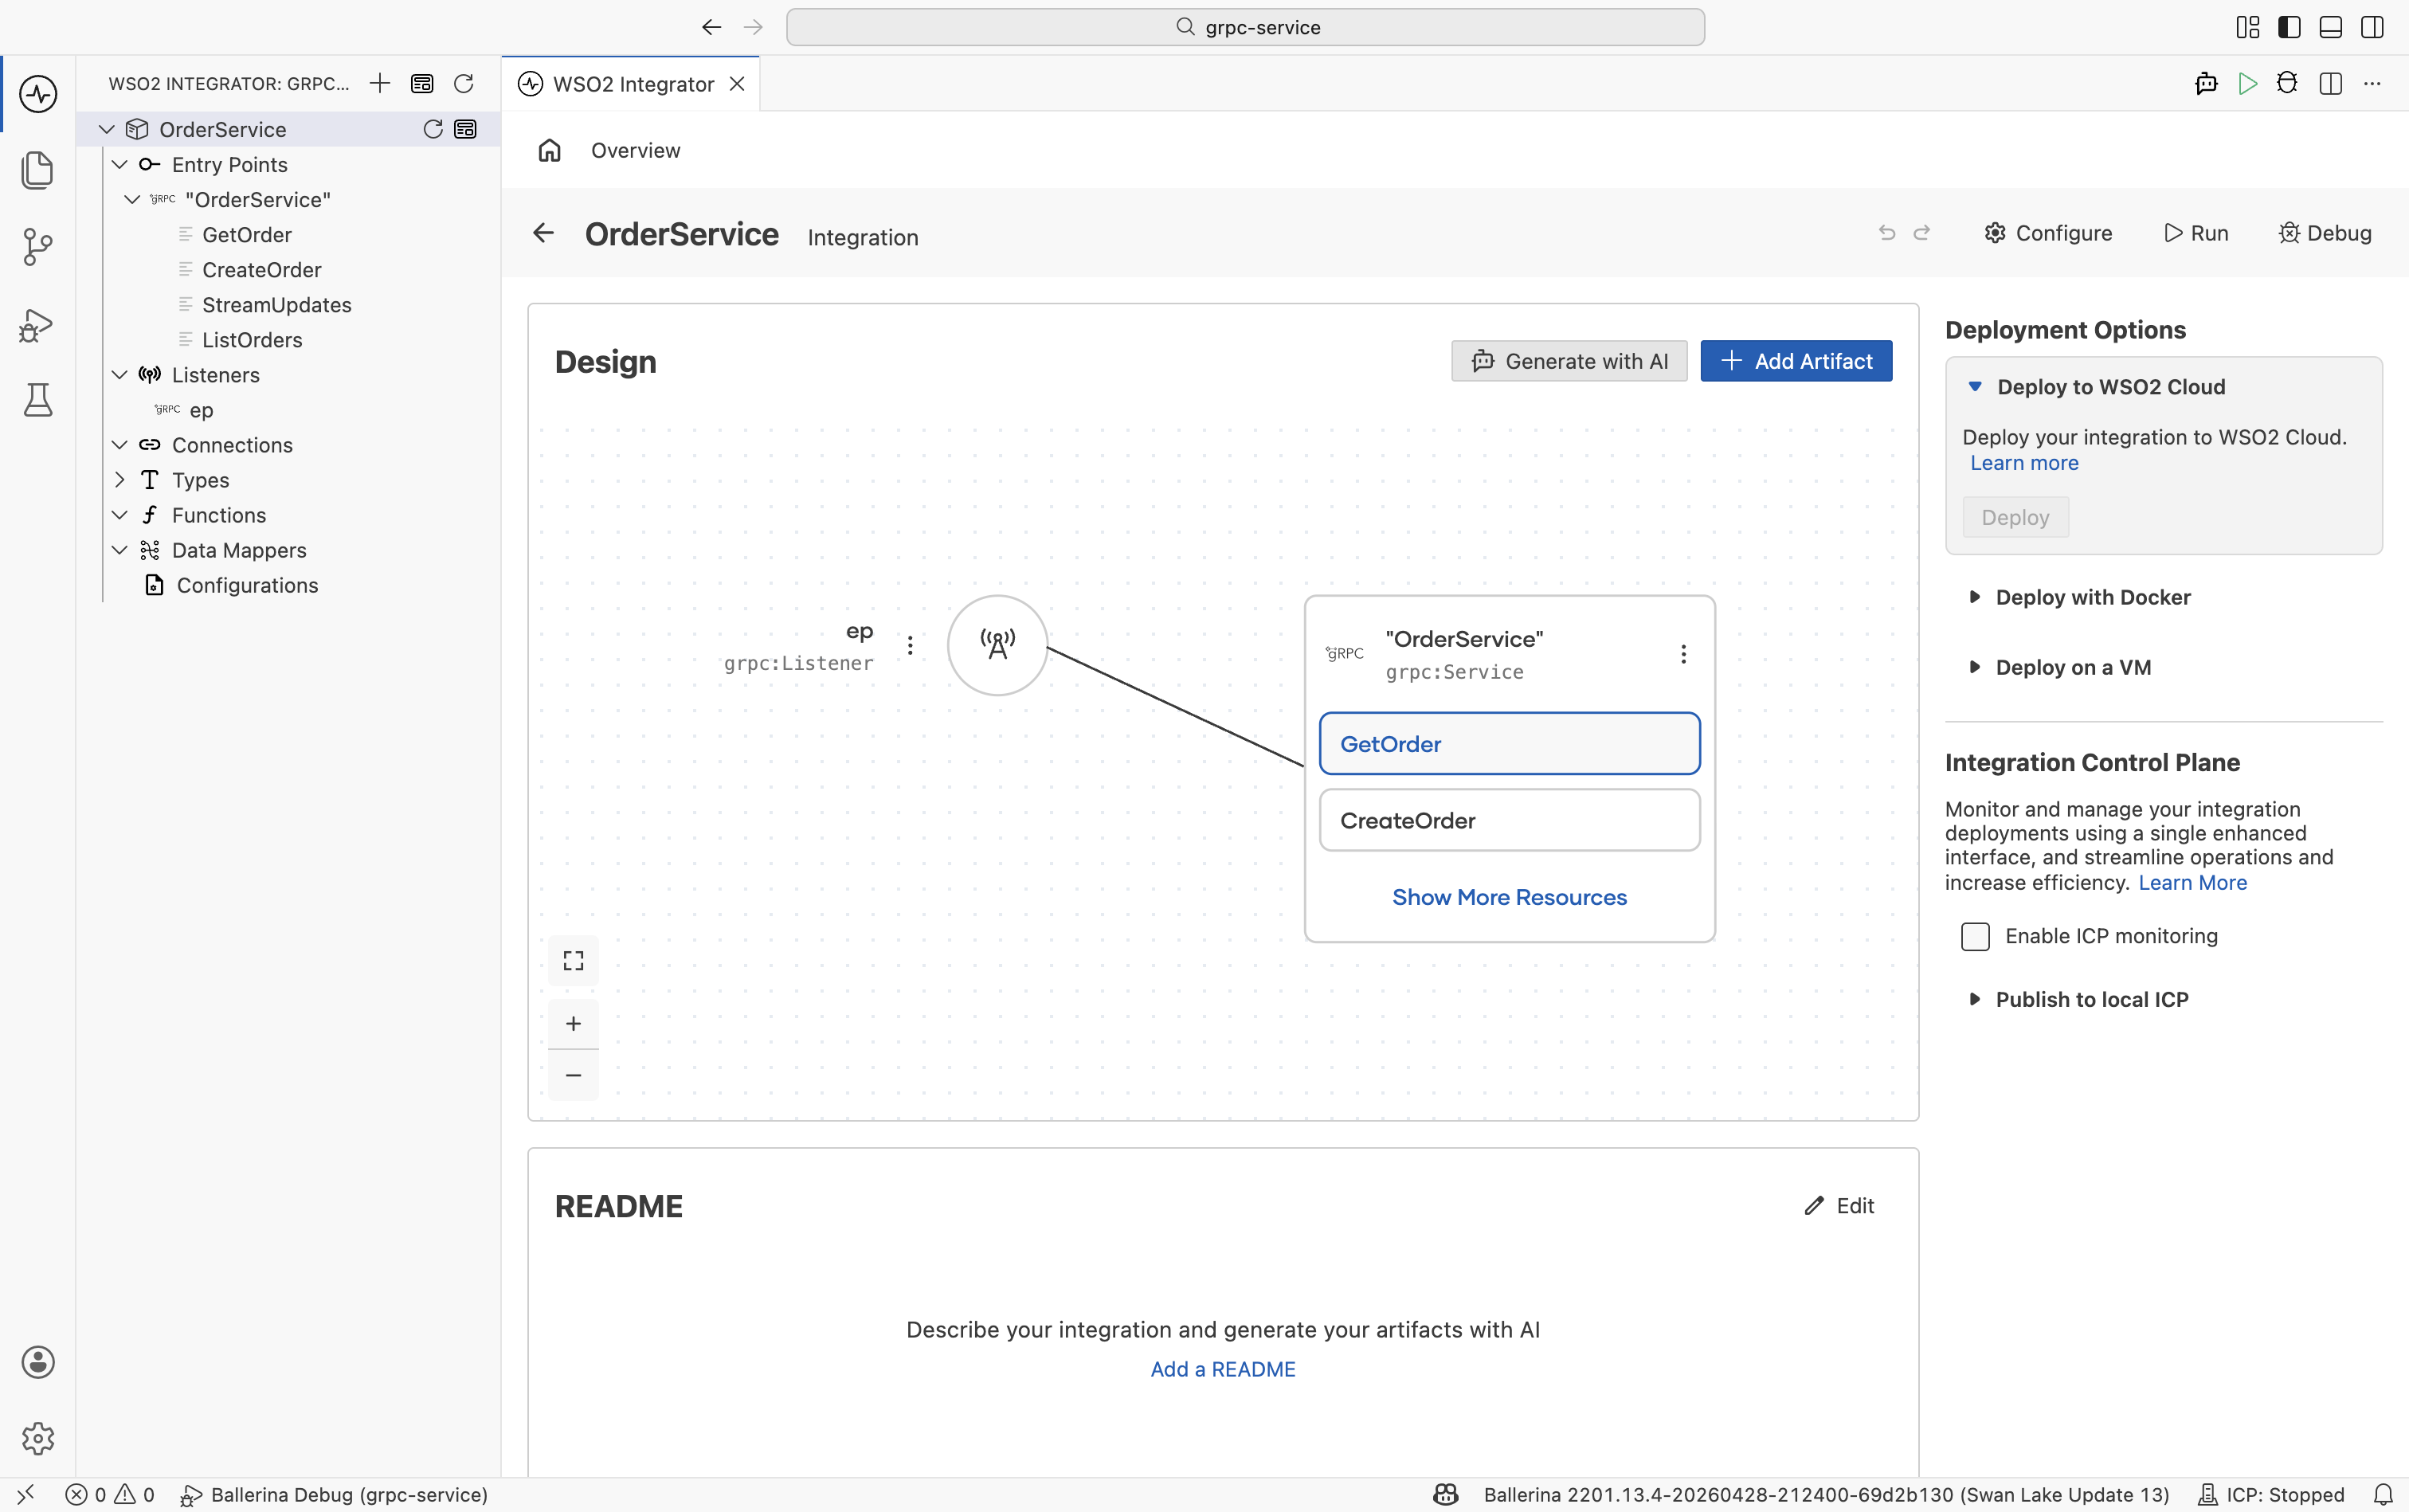Click fit-to-screen icon in diagram
This screenshot has width=2409, height=1512.
click(573, 961)
